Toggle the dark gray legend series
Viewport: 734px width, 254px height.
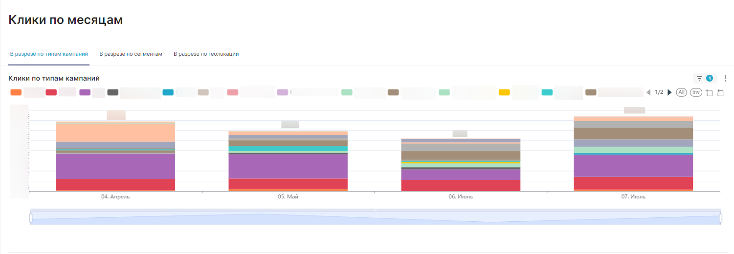[x=113, y=92]
